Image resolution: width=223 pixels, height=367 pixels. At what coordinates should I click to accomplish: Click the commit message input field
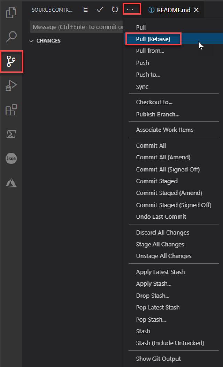[77, 27]
